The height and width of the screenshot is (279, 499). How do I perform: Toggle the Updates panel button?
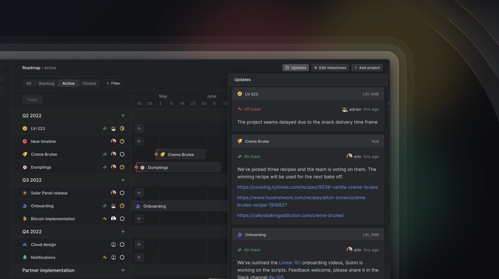point(296,68)
